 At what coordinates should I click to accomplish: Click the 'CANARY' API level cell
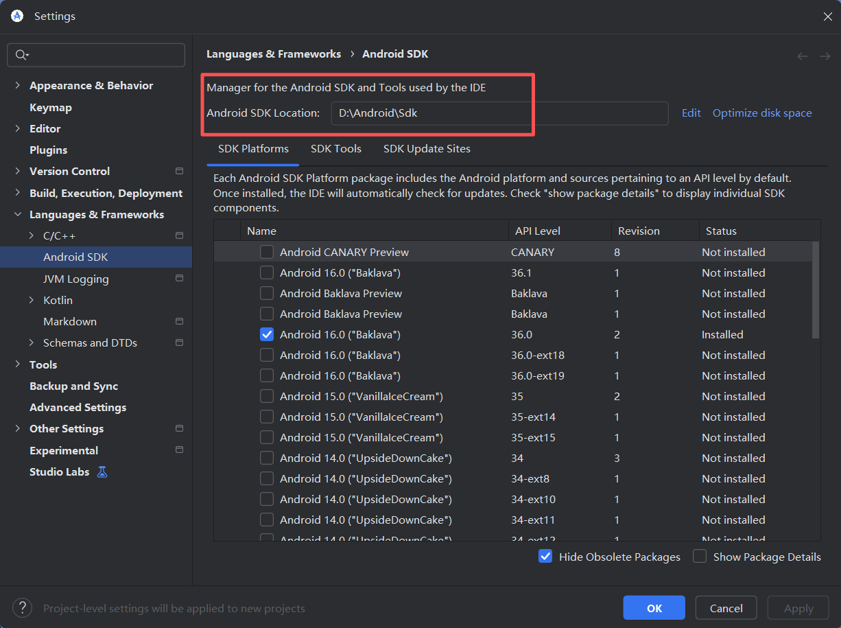coord(532,252)
